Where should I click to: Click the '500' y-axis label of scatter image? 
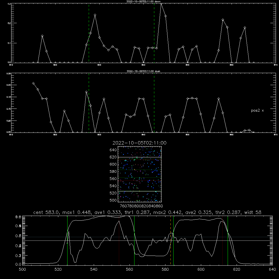tap(113, 200)
